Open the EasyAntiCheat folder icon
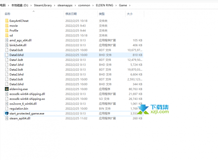 click(x=7, y=21)
